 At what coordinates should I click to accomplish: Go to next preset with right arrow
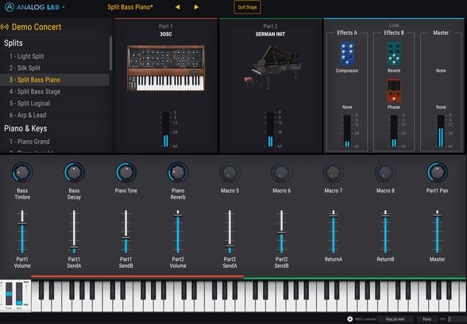pos(196,7)
